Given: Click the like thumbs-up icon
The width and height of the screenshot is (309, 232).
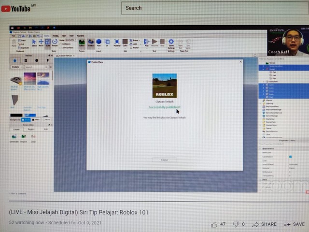Looking at the screenshot, I should point(214,224).
